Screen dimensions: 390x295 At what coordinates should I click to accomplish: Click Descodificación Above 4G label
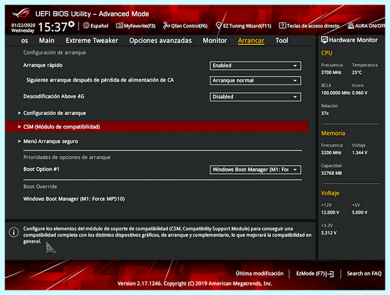pyautogui.click(x=54, y=96)
